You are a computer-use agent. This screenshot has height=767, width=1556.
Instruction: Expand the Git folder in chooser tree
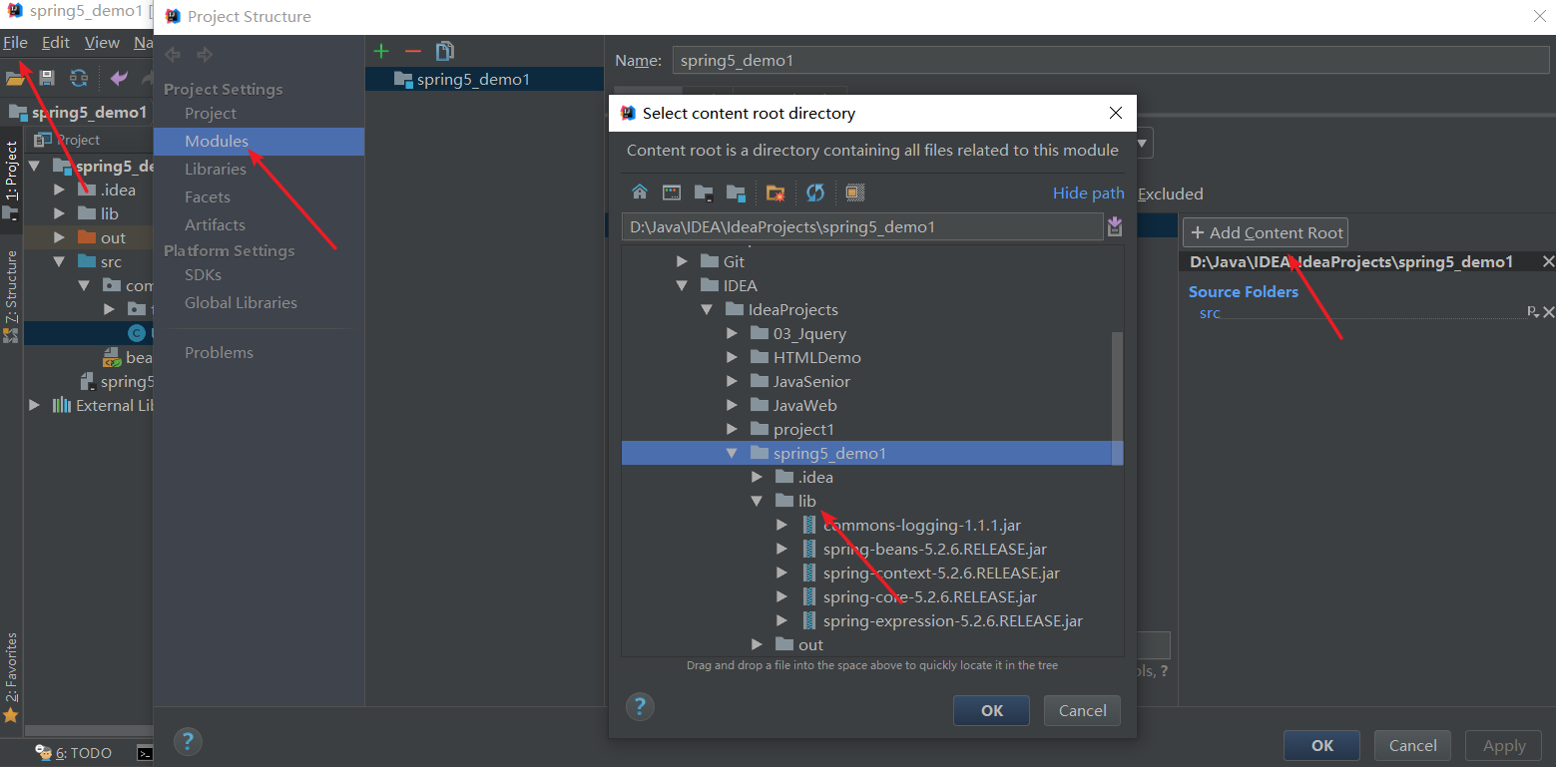683,261
